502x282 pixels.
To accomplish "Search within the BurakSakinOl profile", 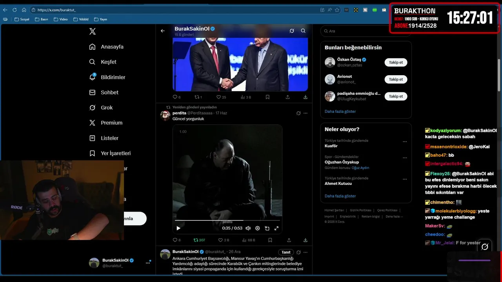I will [303, 31].
